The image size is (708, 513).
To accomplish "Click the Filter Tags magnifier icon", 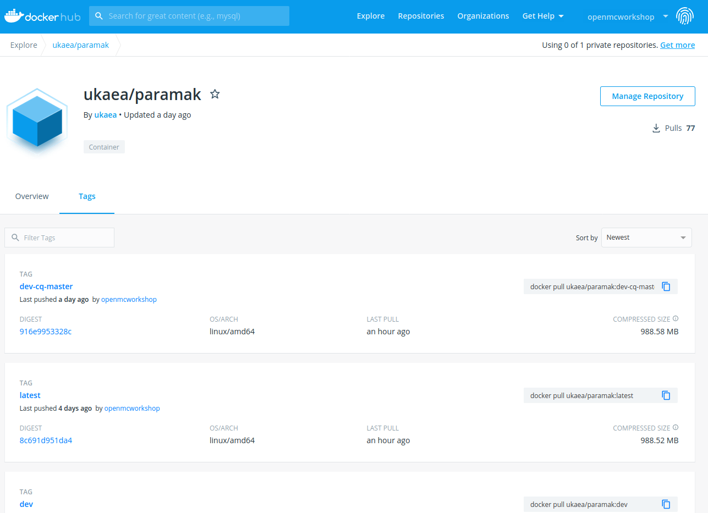I will 15,238.
